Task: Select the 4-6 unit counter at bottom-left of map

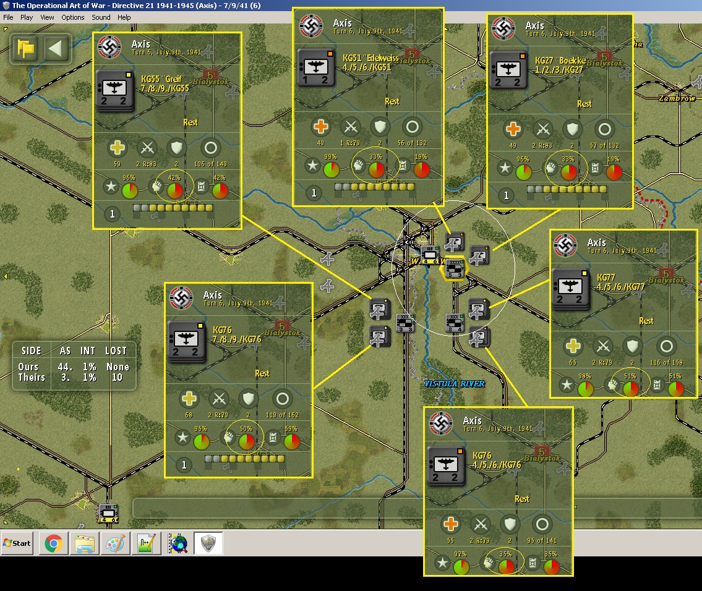Action: click(108, 512)
